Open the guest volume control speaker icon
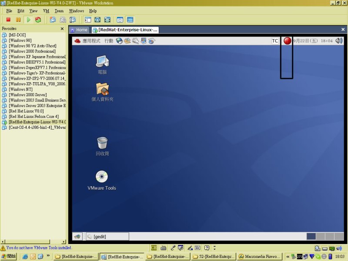Viewport: 348px width, 261px height. [x=339, y=40]
